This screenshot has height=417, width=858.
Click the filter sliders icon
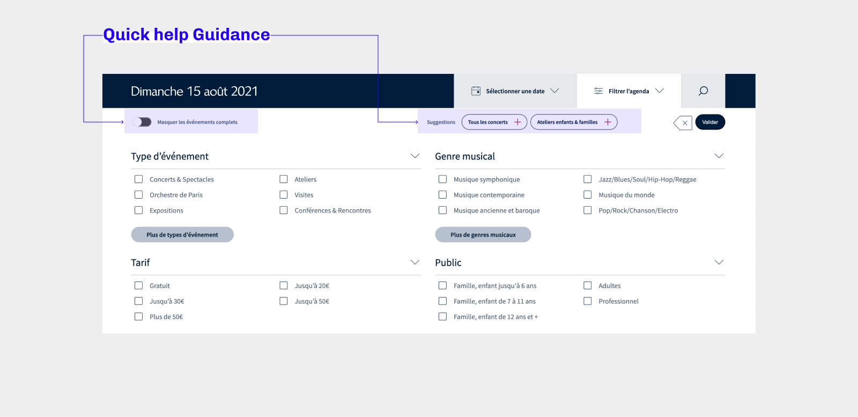598,91
